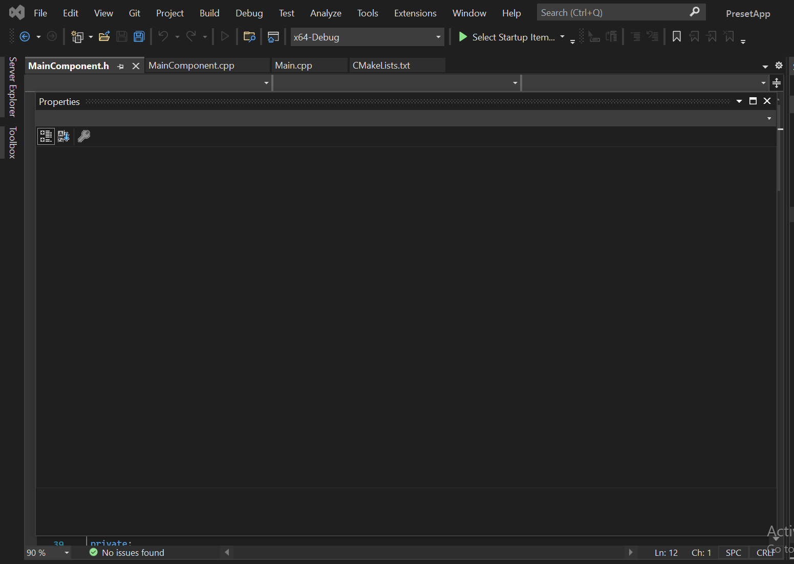Open the Redo history dropdown arrow
Viewport: 794px width, 564px height.
tap(205, 37)
